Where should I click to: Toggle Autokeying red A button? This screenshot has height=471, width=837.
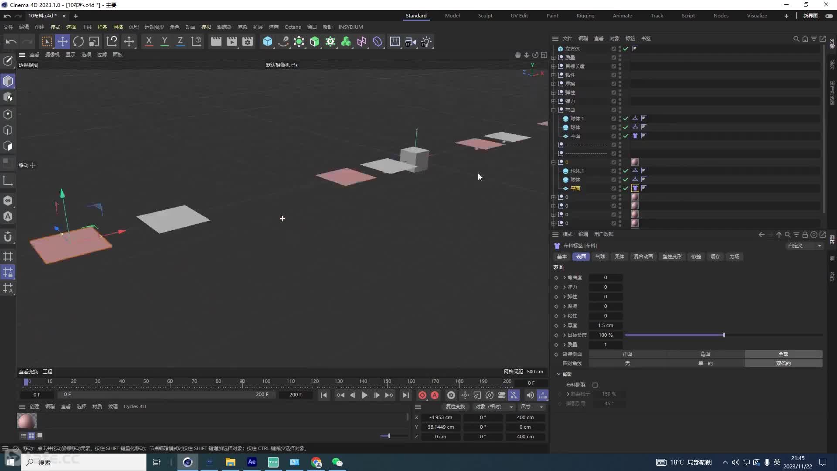coord(435,395)
